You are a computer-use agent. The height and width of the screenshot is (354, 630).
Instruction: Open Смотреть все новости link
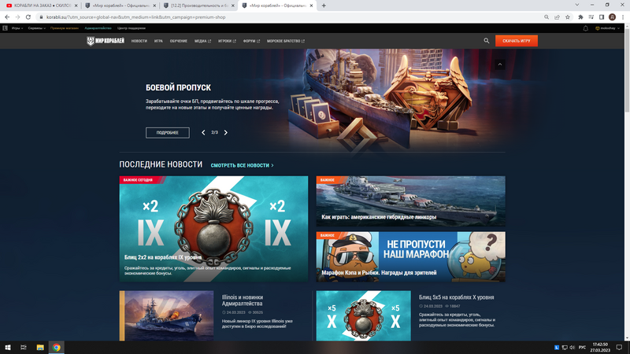click(242, 165)
